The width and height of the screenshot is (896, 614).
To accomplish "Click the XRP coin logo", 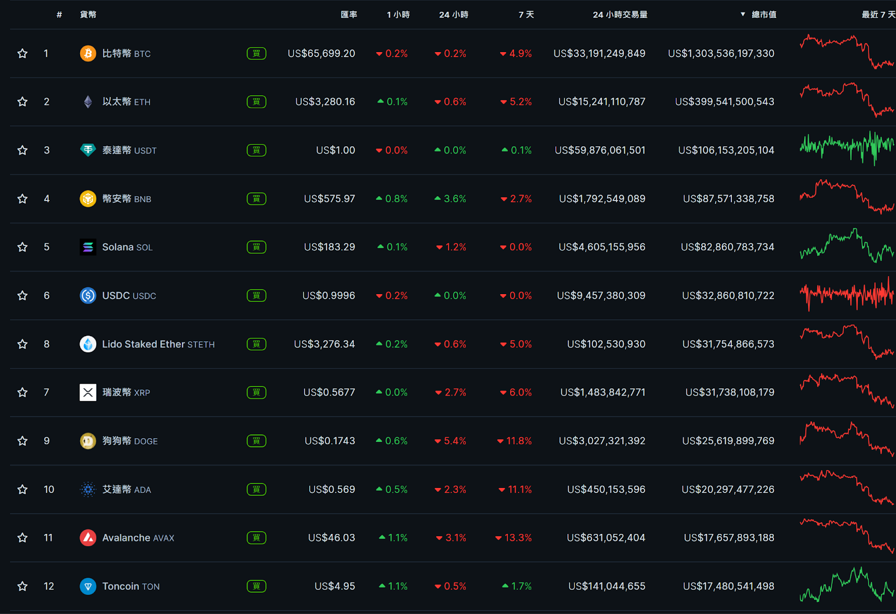I will [x=88, y=392].
